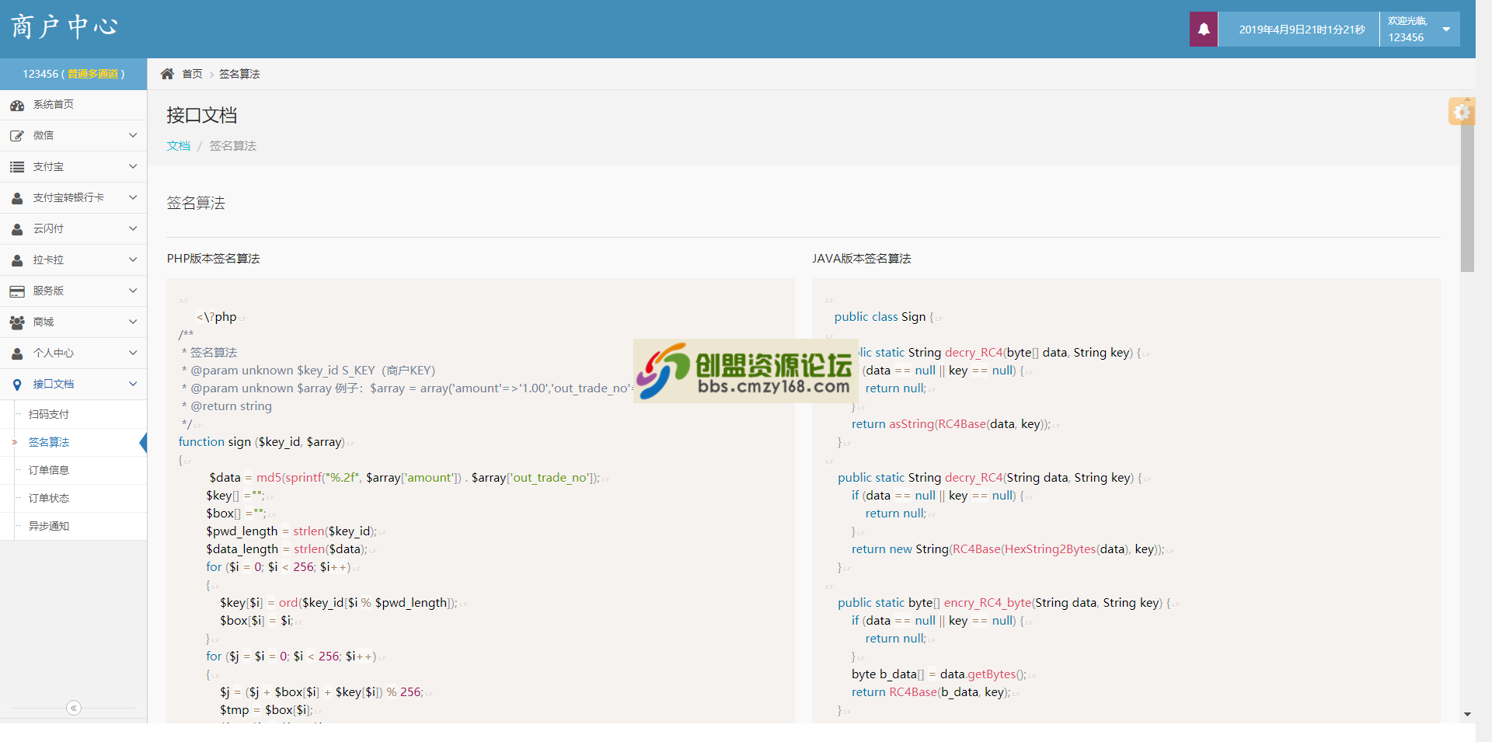Click the 接口文档 location pin icon
The height and width of the screenshot is (742, 1492).
17,385
